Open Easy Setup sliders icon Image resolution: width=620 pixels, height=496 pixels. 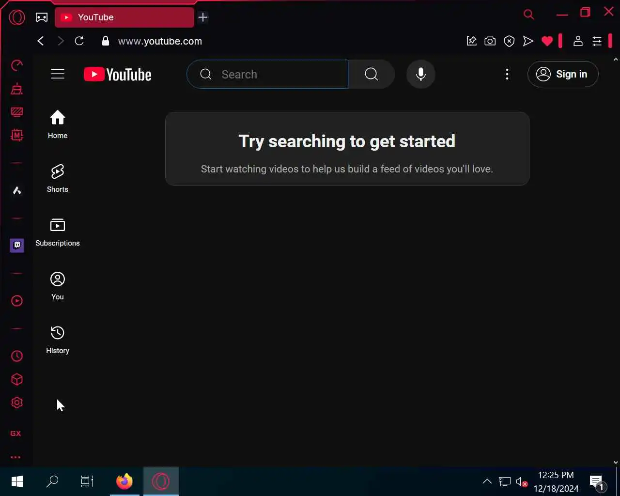click(x=597, y=41)
